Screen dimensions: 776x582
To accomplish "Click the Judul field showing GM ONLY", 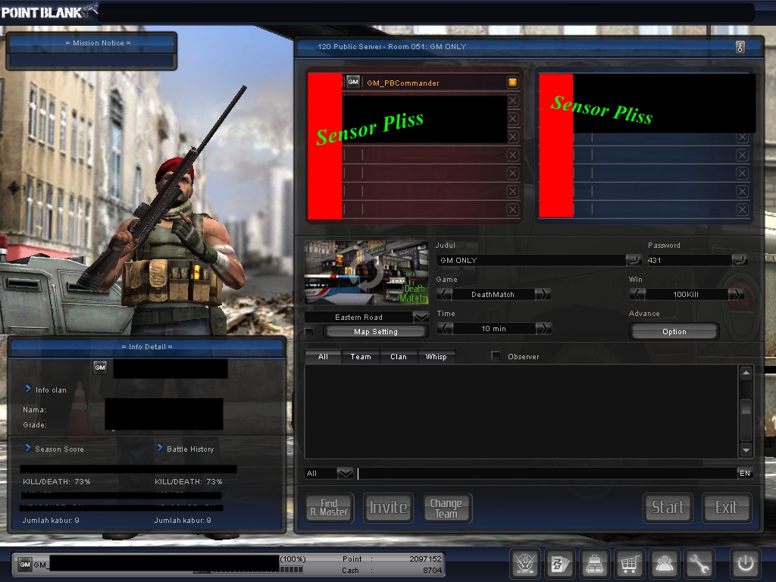I will pyautogui.click(x=531, y=260).
